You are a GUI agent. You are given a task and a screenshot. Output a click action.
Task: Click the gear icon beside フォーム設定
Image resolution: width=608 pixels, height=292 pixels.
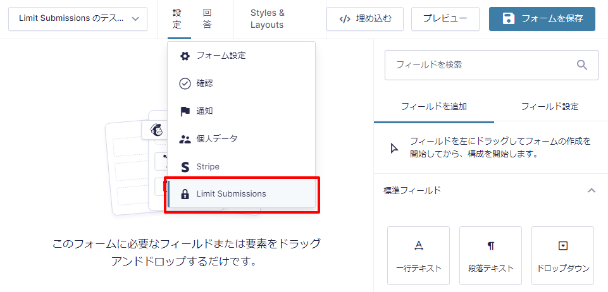[185, 56]
